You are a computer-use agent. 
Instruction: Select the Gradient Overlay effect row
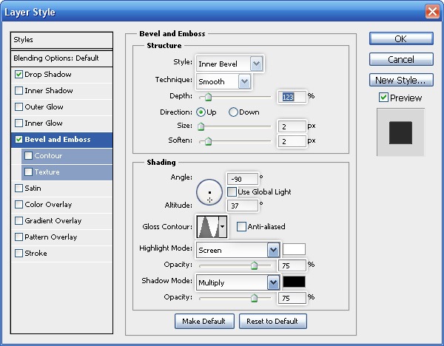(61, 221)
